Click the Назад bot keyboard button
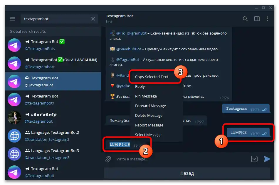This screenshot has width=279, height=185. coord(187,173)
